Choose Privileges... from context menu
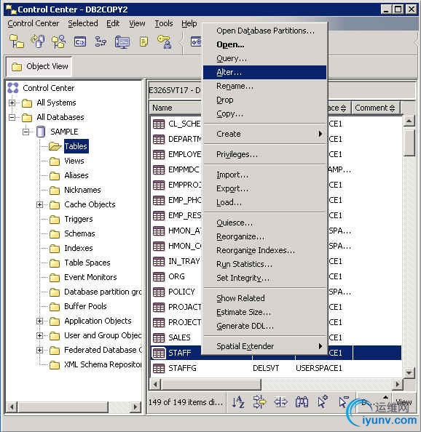421x432 pixels. pyautogui.click(x=265, y=154)
